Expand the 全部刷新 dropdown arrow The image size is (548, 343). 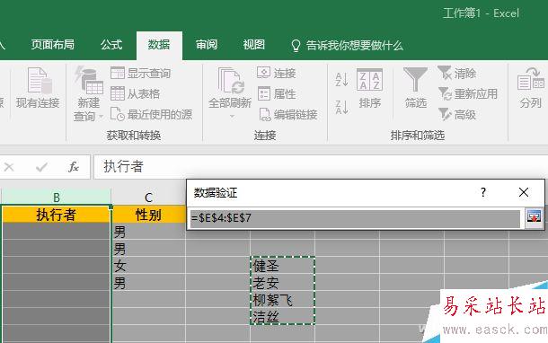tap(232, 117)
